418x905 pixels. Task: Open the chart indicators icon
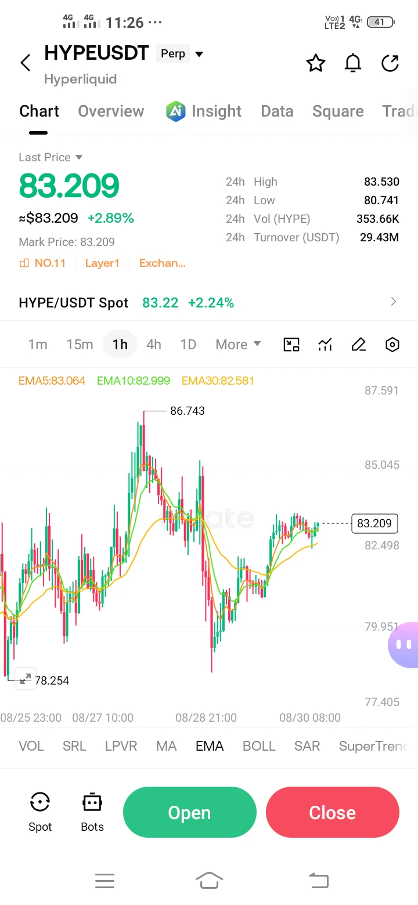click(325, 345)
